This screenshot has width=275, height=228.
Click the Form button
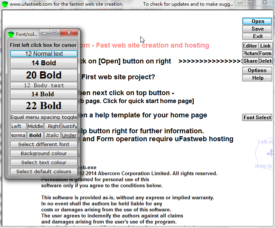pyautogui.click(x=265, y=53)
